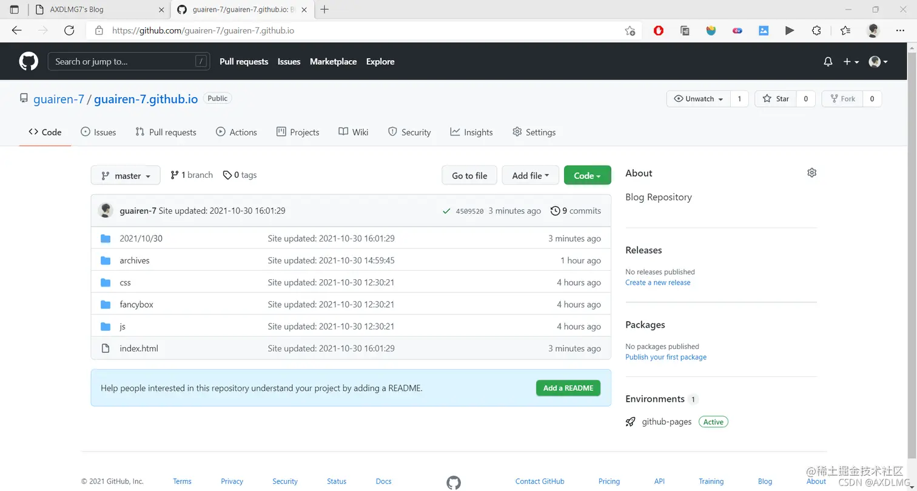Switch to the AXDLMG7's Blog tab
Viewport: 917px width, 491px height.
(101, 10)
